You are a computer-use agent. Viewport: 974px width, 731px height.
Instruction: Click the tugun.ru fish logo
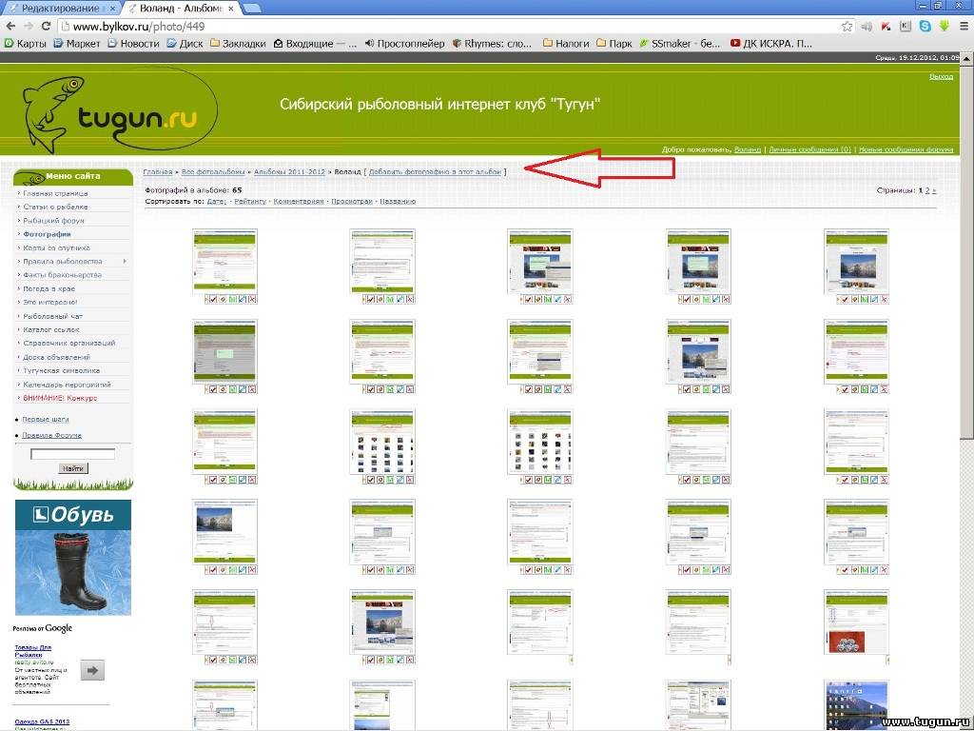118,112
